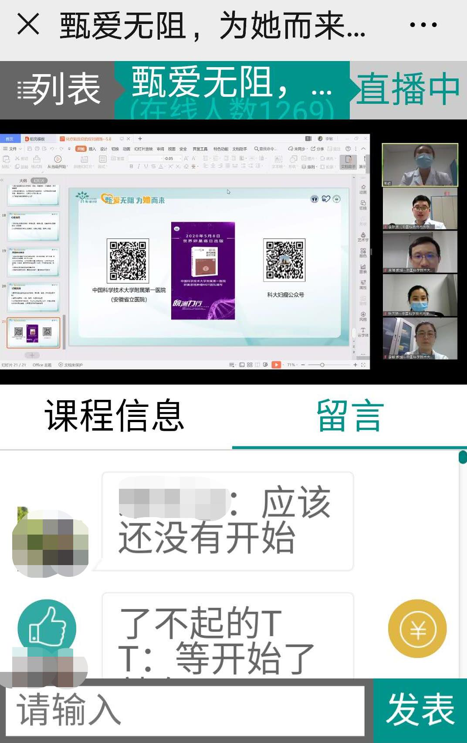Click the thumbs-up like icon

tap(47, 629)
